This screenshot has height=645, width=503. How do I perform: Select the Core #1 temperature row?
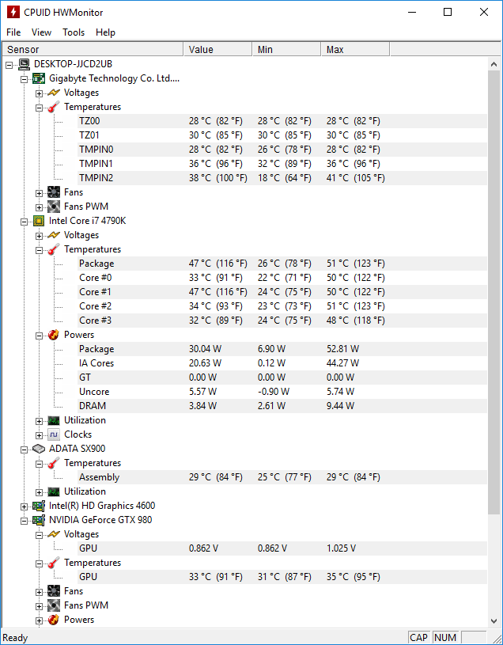pyautogui.click(x=282, y=292)
